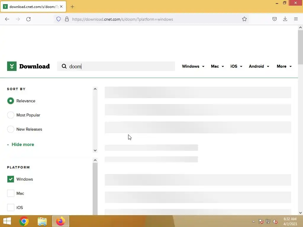Check the iOS platform checkbox
The width and height of the screenshot is (303, 227).
click(11, 207)
